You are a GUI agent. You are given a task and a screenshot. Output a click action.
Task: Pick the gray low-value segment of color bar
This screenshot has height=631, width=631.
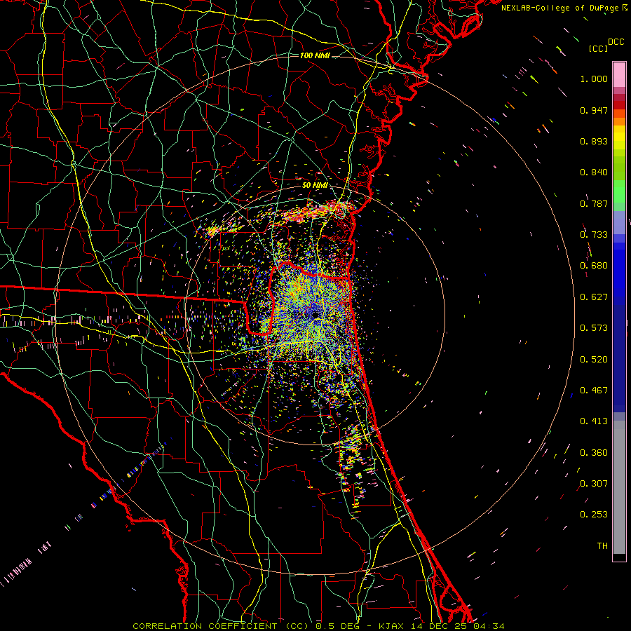pos(619,487)
